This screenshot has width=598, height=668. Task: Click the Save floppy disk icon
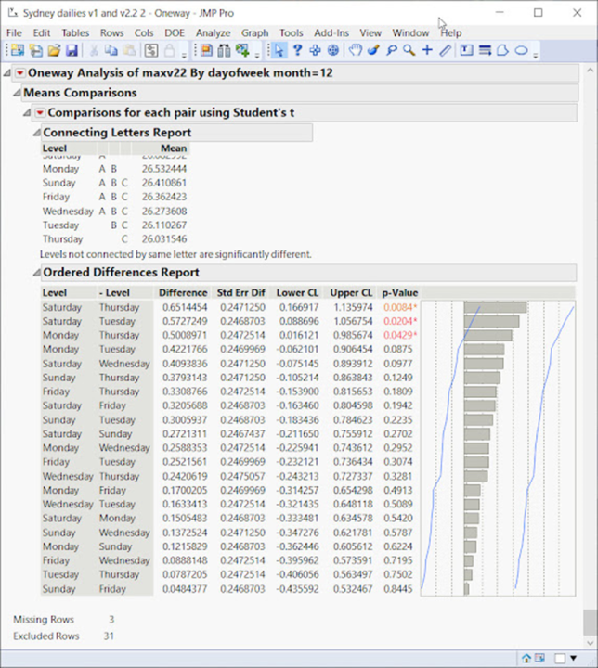click(71, 50)
